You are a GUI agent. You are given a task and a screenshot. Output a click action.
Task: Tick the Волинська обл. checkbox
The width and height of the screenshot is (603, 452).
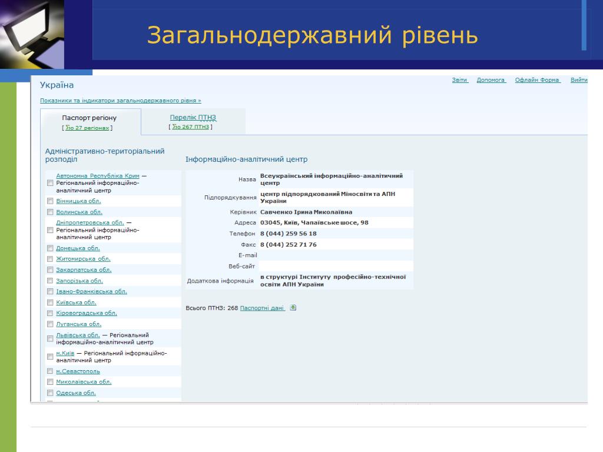click(50, 212)
